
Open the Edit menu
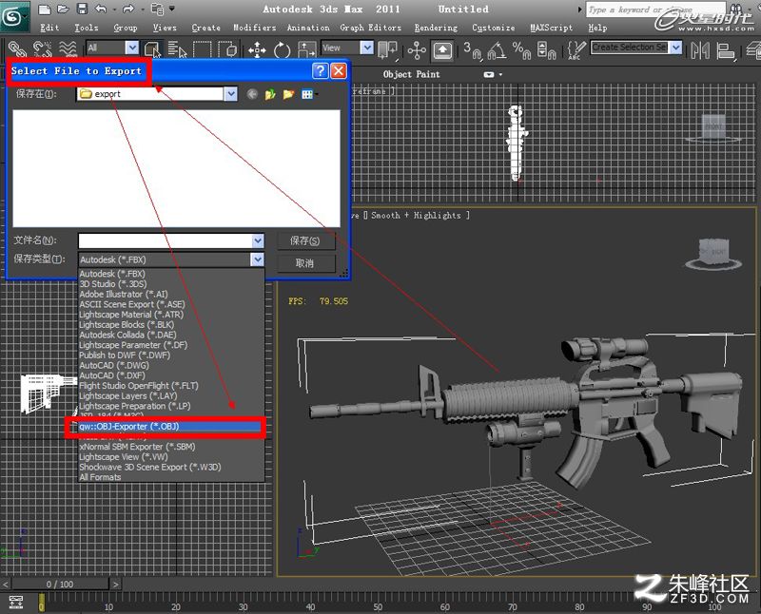coord(49,28)
